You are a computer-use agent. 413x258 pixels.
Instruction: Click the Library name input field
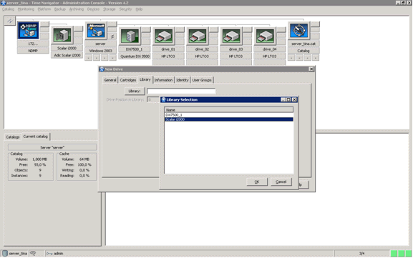point(181,91)
